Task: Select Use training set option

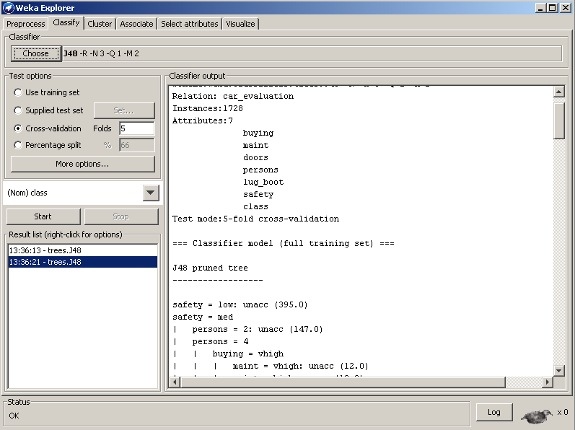Action: pos(18,92)
